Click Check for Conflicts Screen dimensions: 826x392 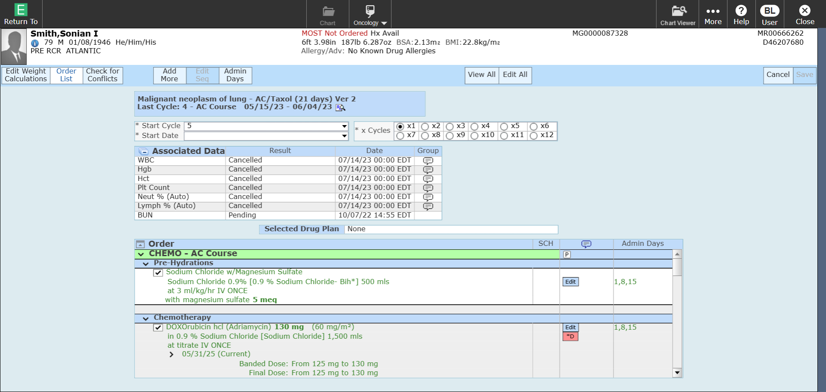point(102,75)
